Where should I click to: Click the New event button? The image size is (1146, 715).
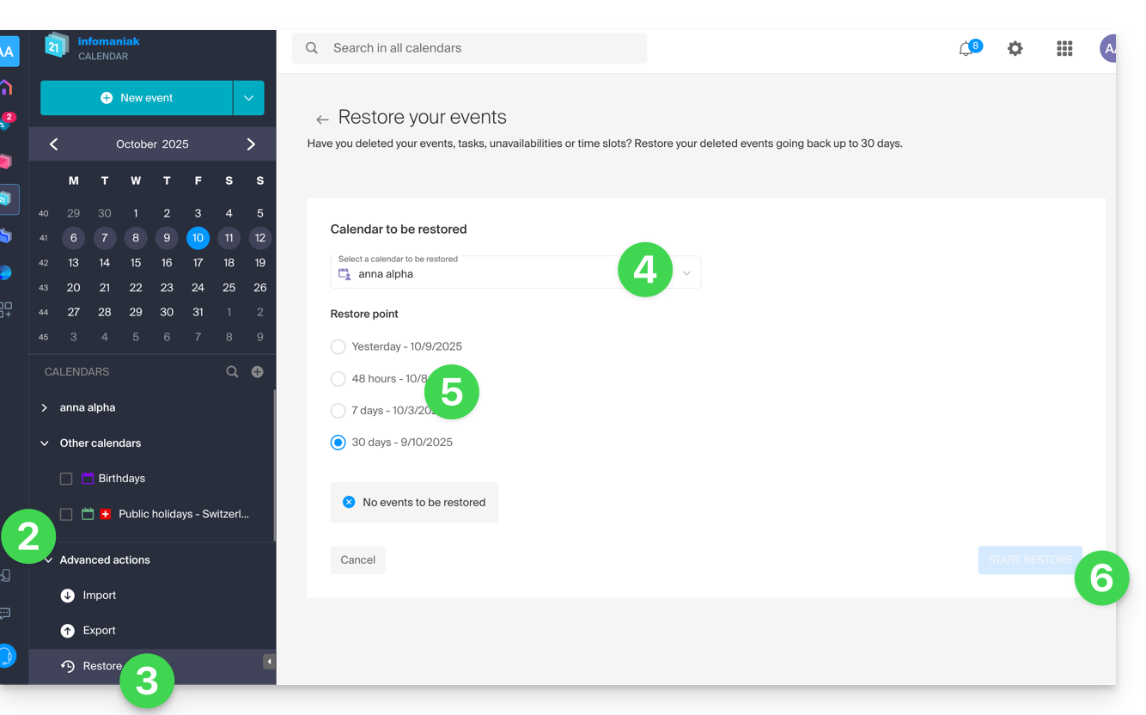coord(137,98)
